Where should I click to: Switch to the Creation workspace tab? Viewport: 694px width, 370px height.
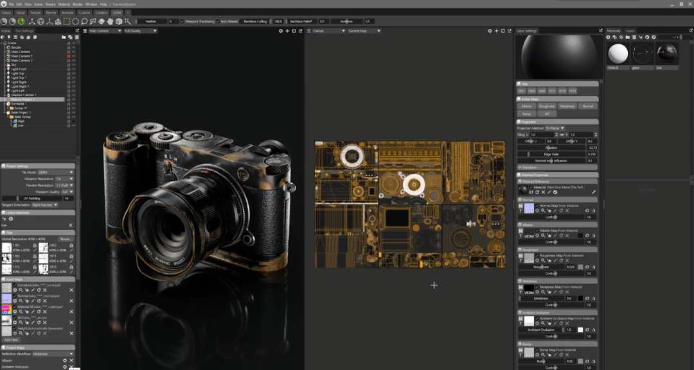pos(102,13)
